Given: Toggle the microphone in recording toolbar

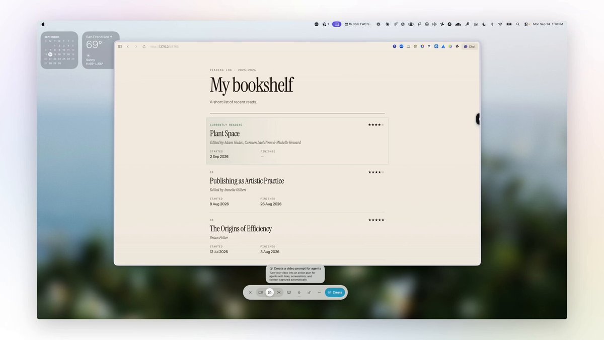Looking at the screenshot, I should 299,292.
